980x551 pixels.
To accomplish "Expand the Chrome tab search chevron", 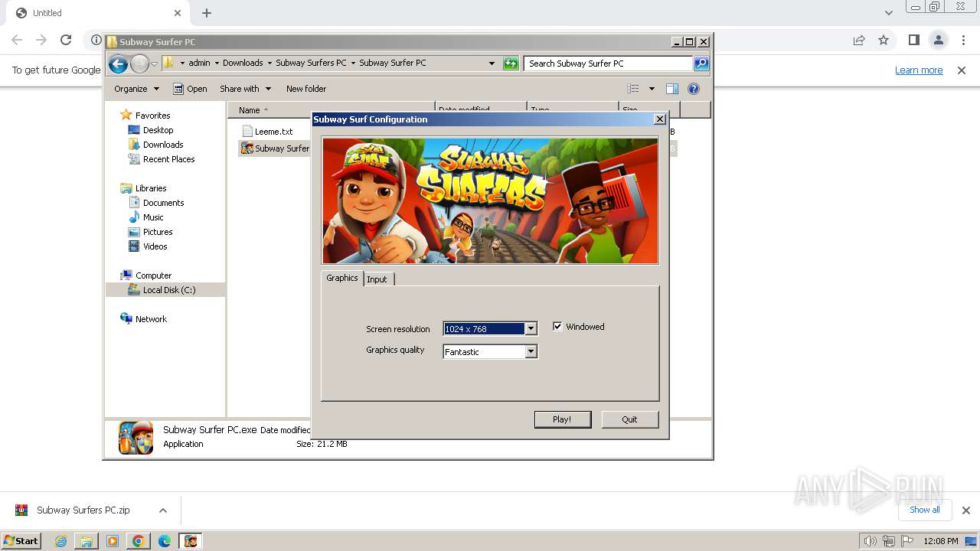I will click(x=888, y=13).
